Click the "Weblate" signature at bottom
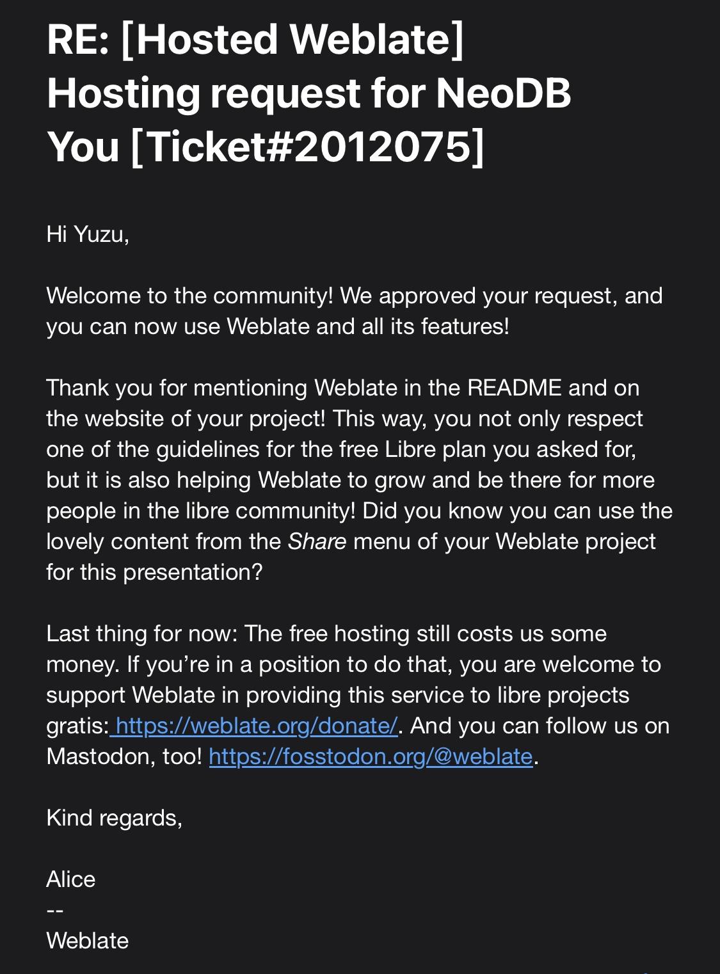Image resolution: width=720 pixels, height=974 pixels. click(x=87, y=941)
